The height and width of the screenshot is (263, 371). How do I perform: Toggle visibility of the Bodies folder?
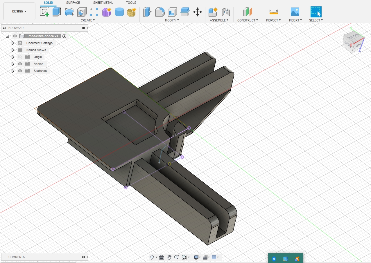(20, 64)
